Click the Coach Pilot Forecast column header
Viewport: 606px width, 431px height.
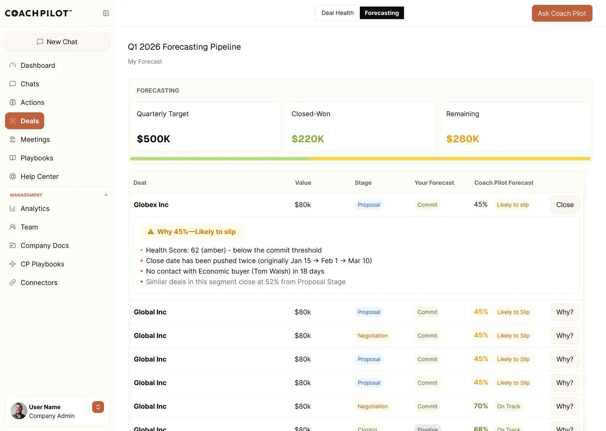pyautogui.click(x=504, y=183)
